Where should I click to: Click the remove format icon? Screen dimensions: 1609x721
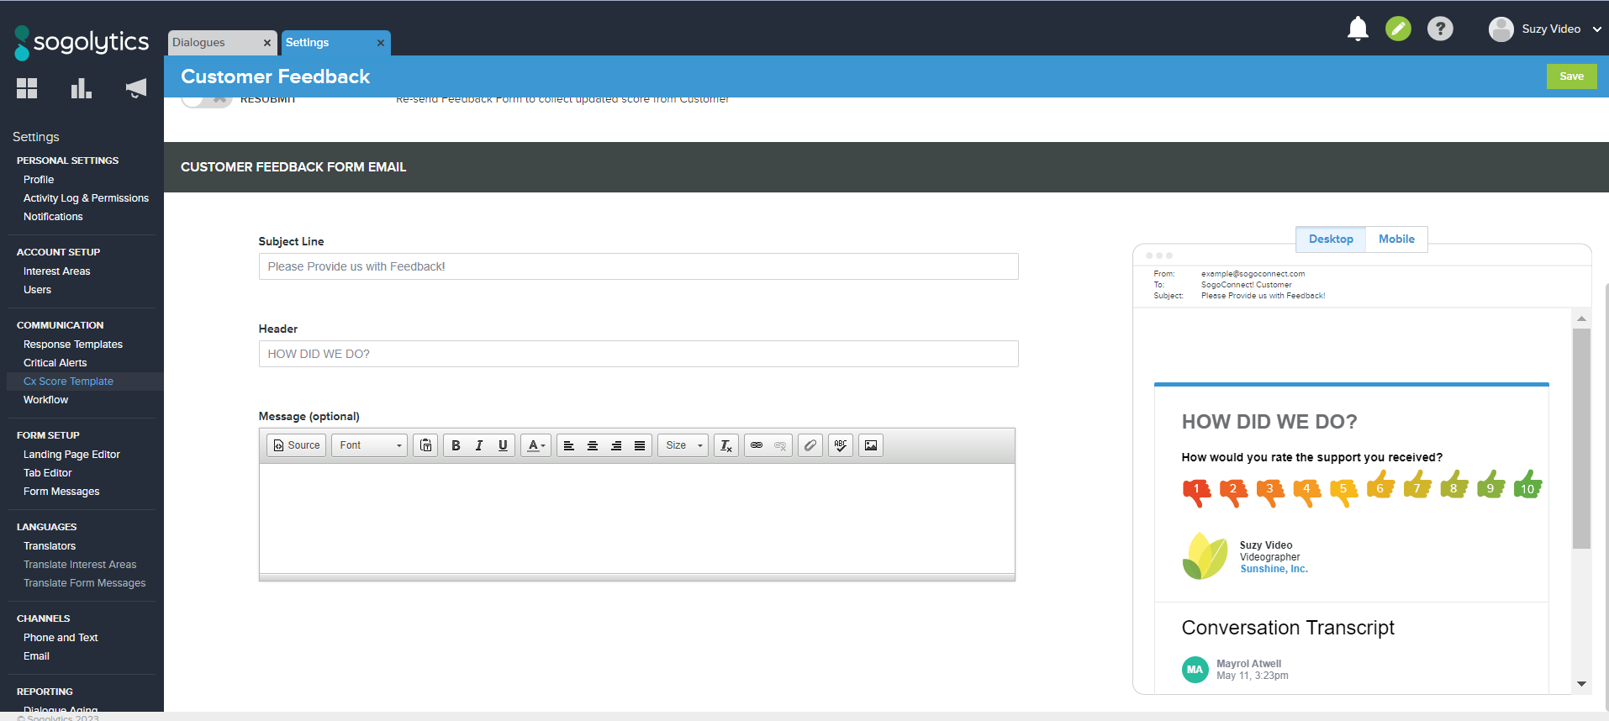[x=726, y=445]
